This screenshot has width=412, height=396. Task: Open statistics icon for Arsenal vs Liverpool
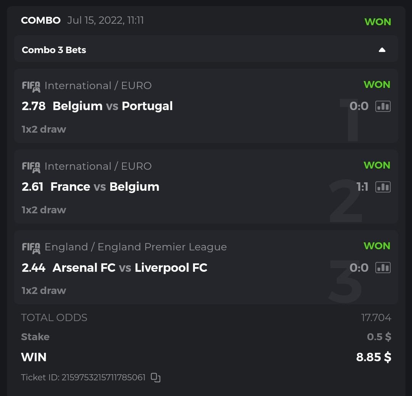pos(383,268)
